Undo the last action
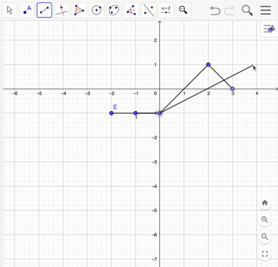 tap(215, 10)
